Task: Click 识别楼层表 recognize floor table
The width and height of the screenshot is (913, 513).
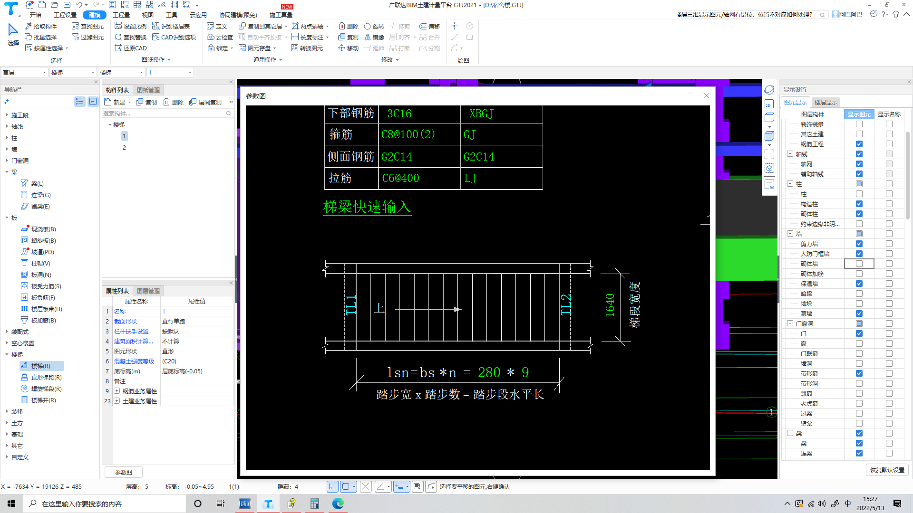Action: click(x=171, y=26)
